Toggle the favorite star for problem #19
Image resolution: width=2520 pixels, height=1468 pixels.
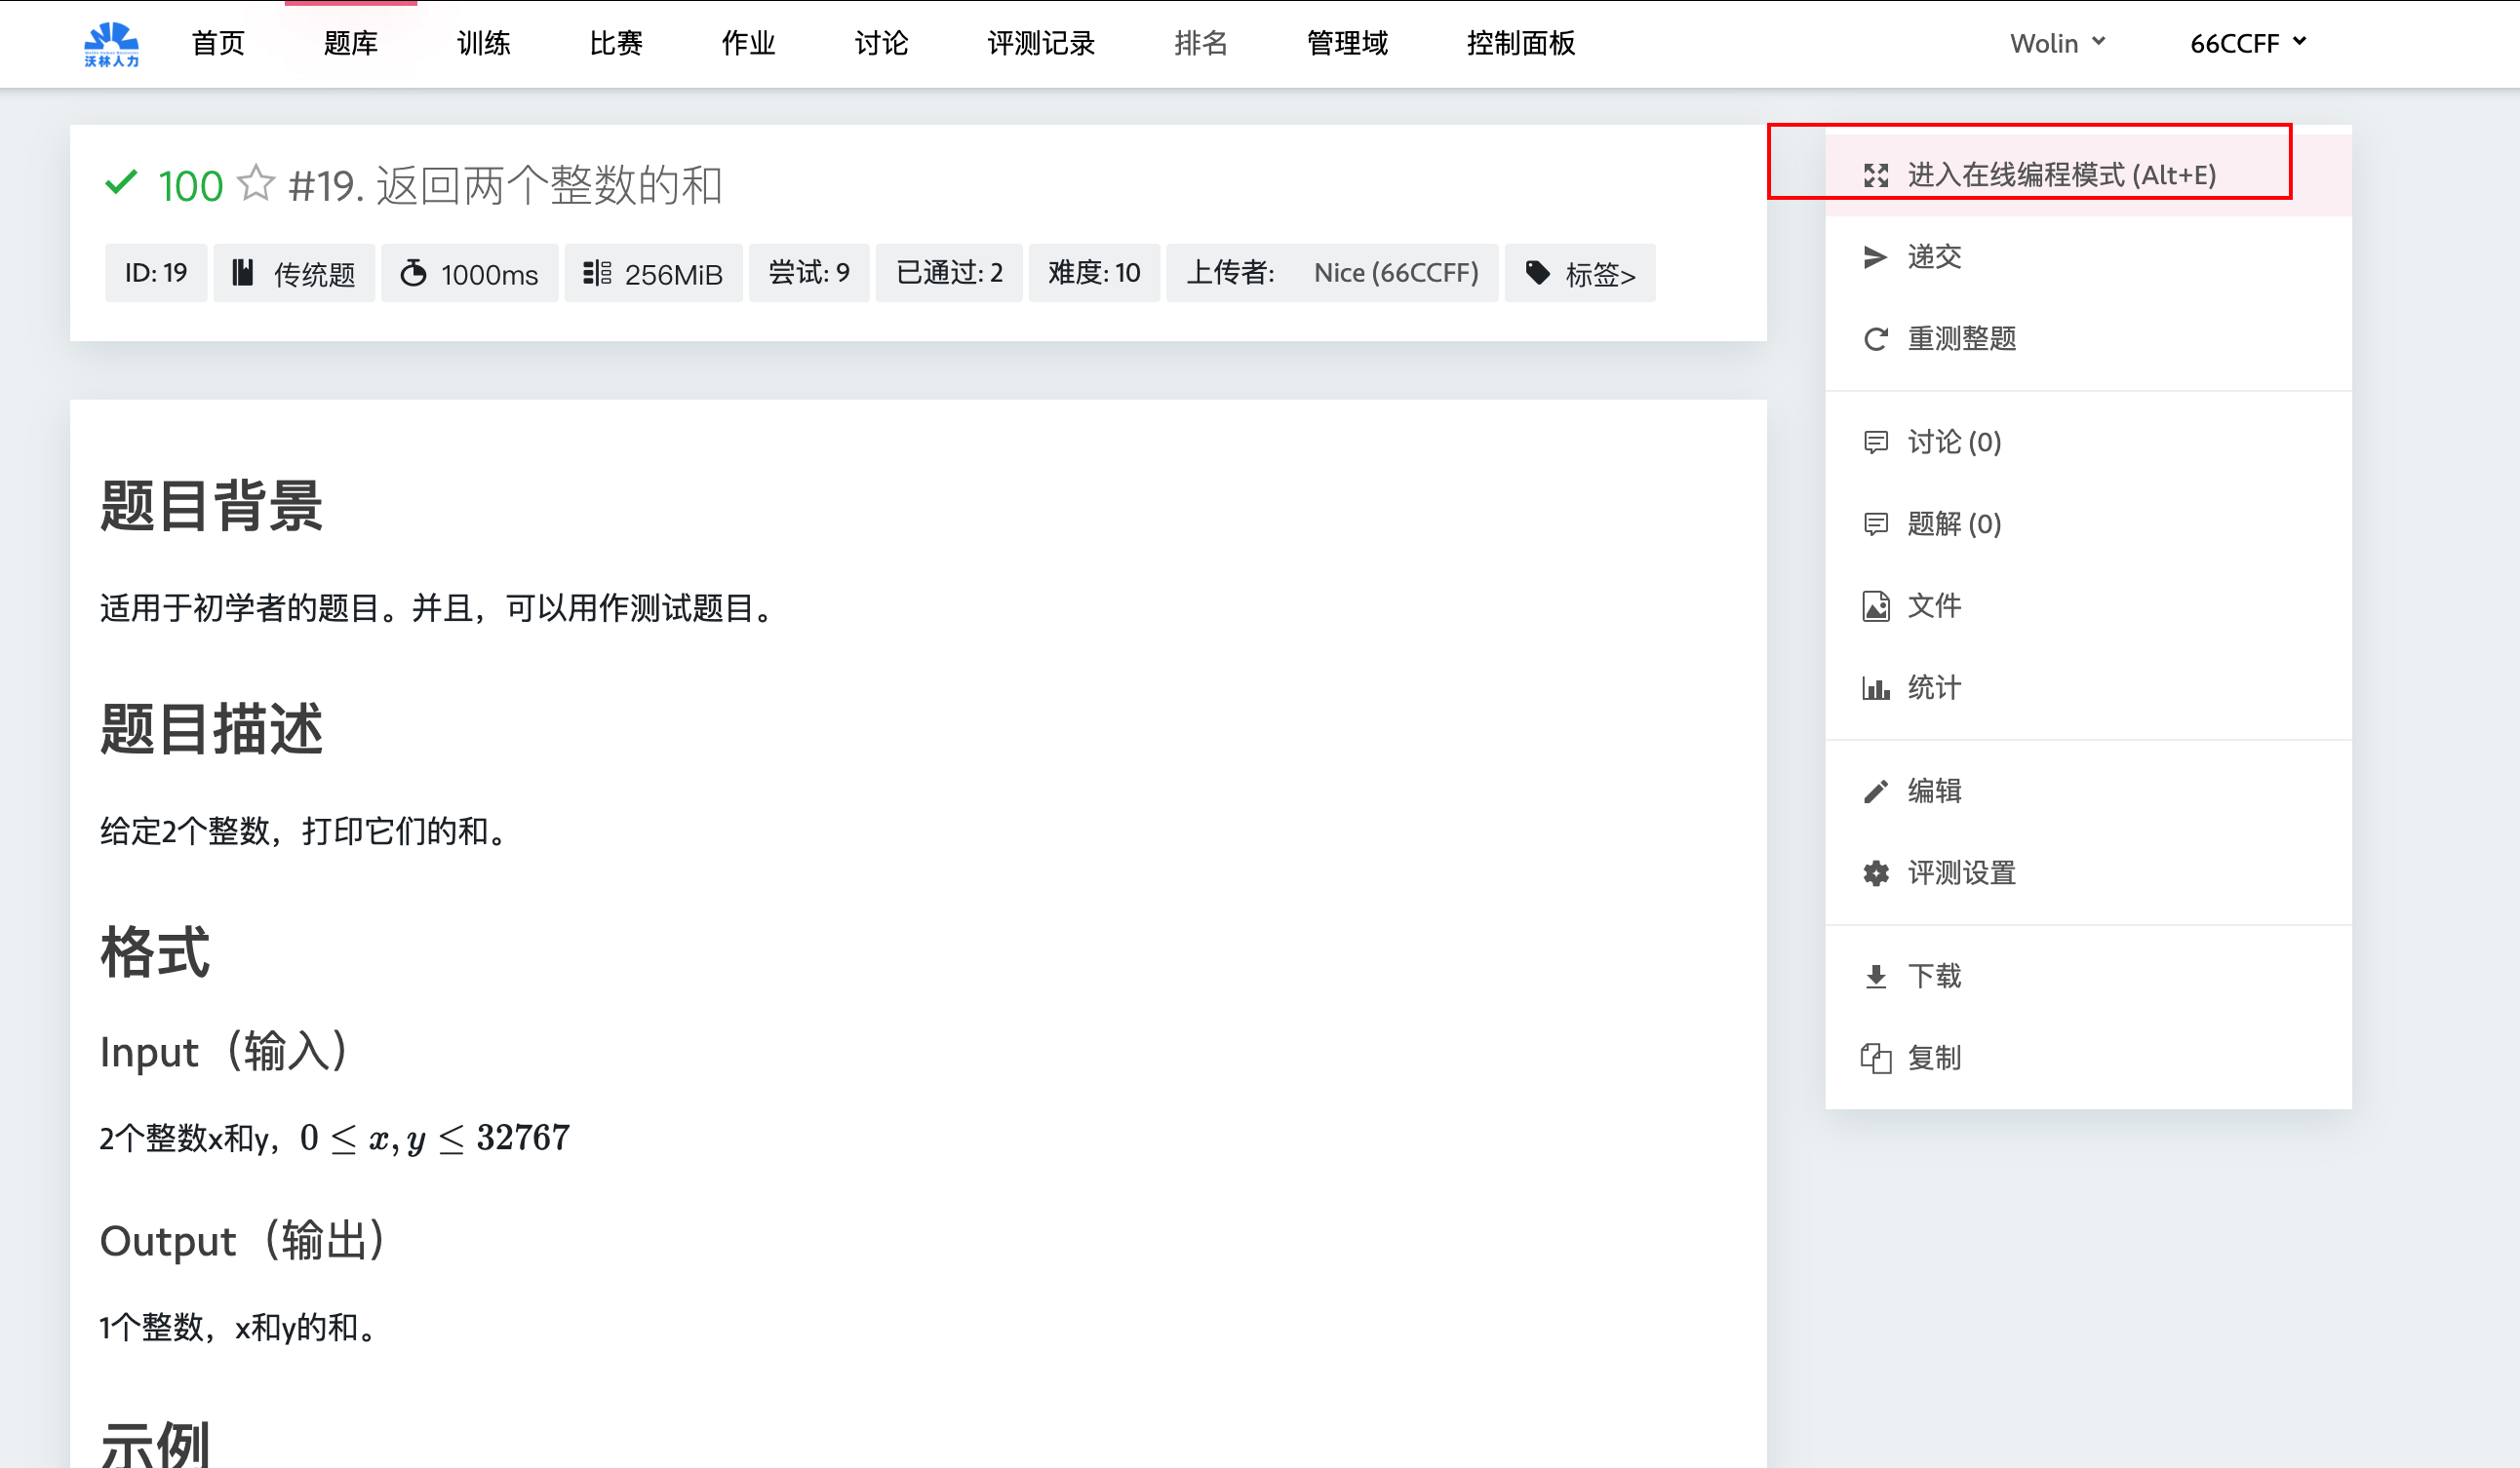[x=256, y=184]
